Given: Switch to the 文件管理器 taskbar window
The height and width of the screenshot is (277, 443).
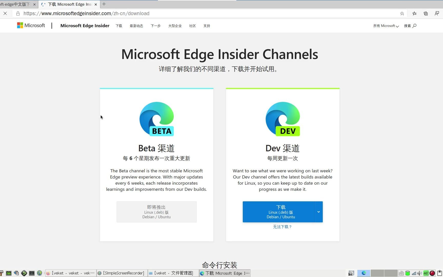Looking at the screenshot, I should (x=173, y=273).
